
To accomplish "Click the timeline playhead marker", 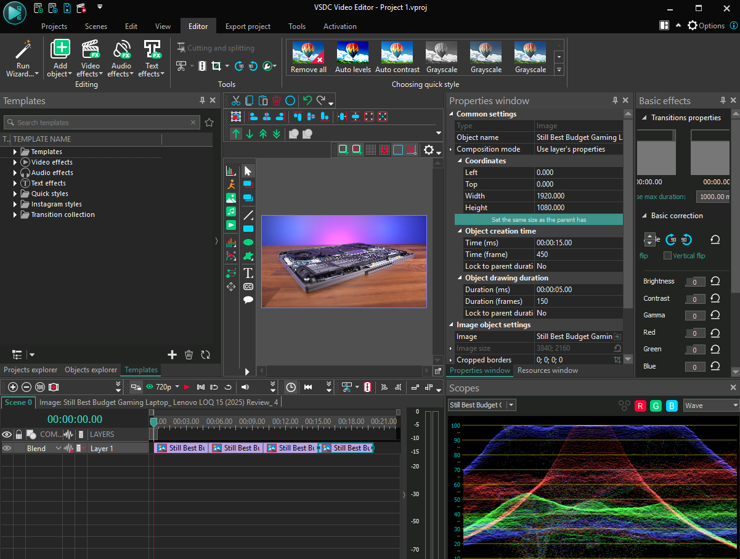I will coord(153,422).
